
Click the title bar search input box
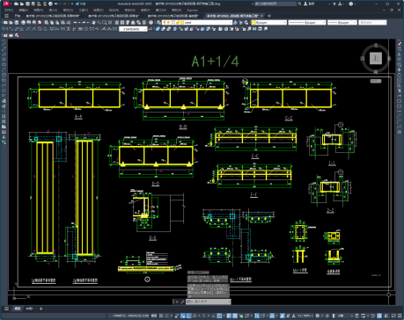click(275, 4)
